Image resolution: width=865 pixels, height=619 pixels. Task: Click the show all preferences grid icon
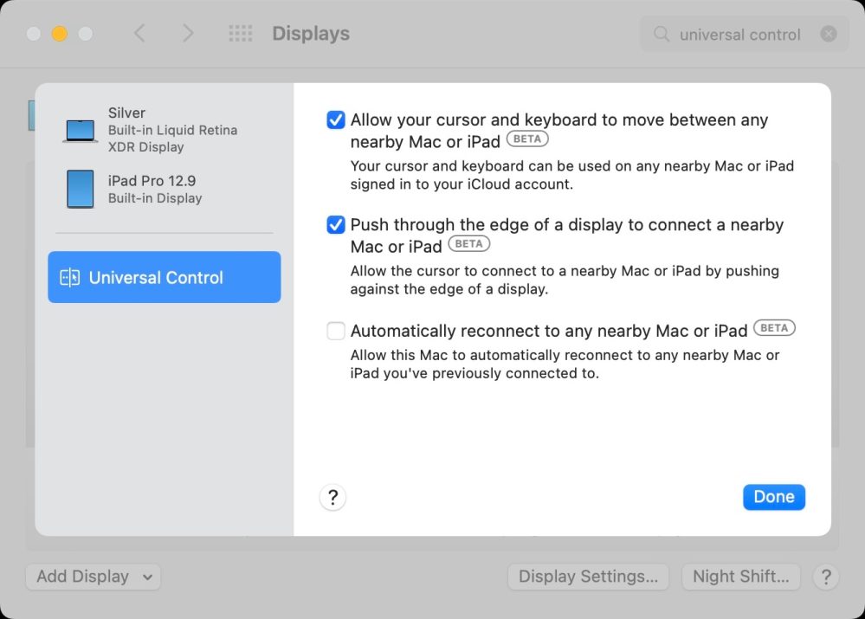(x=240, y=34)
